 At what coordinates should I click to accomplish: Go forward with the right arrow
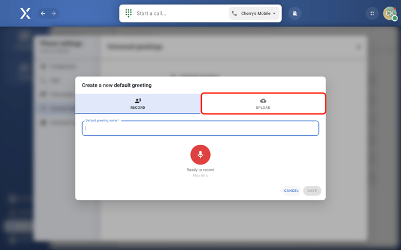(53, 13)
